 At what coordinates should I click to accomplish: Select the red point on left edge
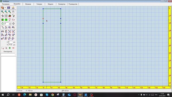[x=43, y=19]
